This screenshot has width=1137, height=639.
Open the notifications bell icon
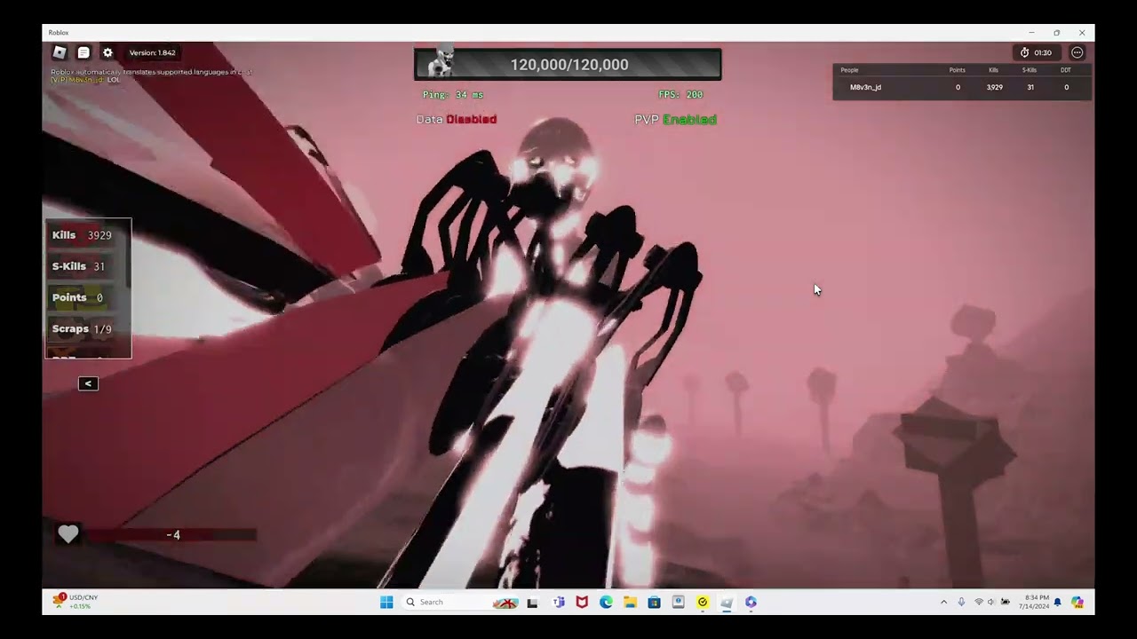coord(1058,602)
